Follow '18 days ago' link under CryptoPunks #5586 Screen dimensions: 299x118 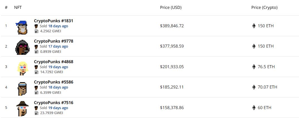tap(58, 87)
